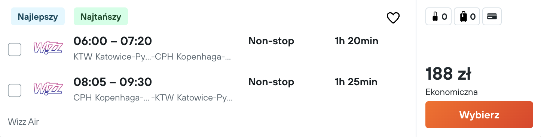Click the CPH Kopenhaga to KTW route text
Viewport: 541px width, 137px height.
click(153, 98)
